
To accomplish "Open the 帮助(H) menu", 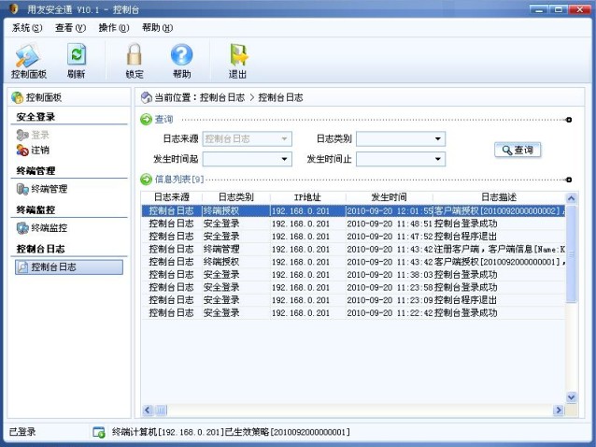I will (157, 28).
